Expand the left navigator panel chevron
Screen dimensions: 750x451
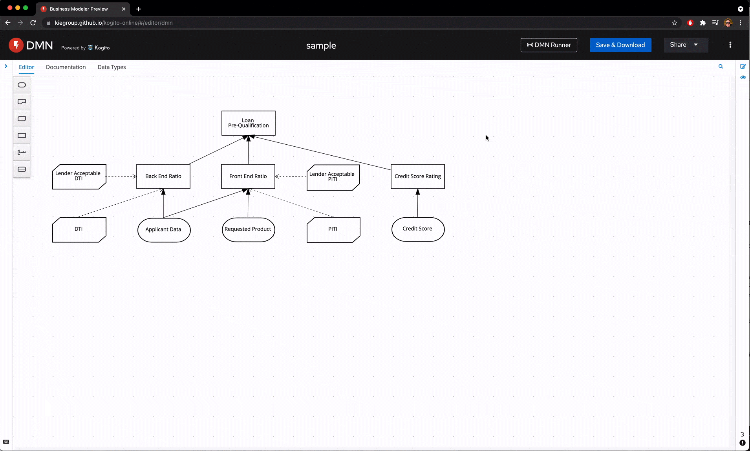[6, 66]
